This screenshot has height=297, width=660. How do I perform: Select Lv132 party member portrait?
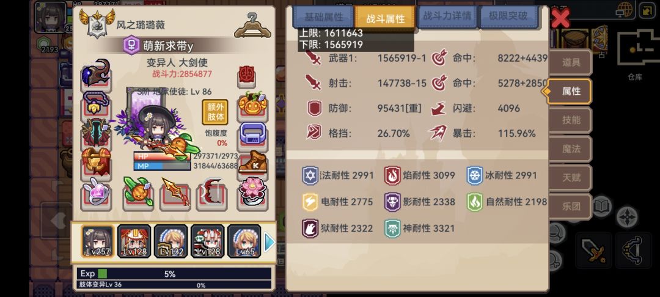(171, 241)
